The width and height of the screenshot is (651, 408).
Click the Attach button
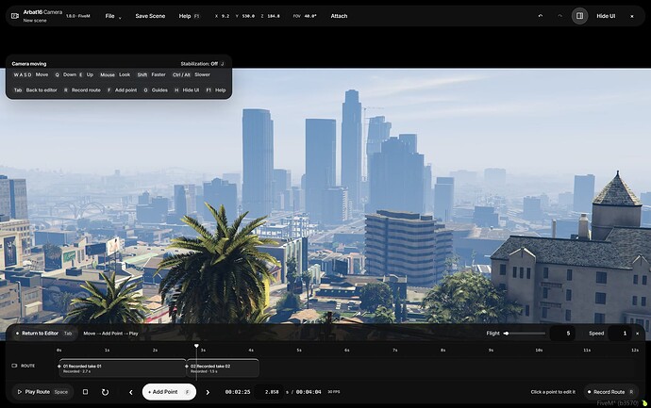(339, 16)
